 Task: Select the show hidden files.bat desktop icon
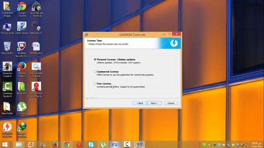pyautogui.click(x=36, y=69)
